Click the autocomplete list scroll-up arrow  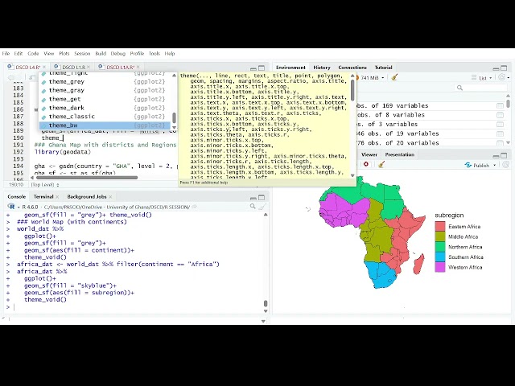coord(174,76)
